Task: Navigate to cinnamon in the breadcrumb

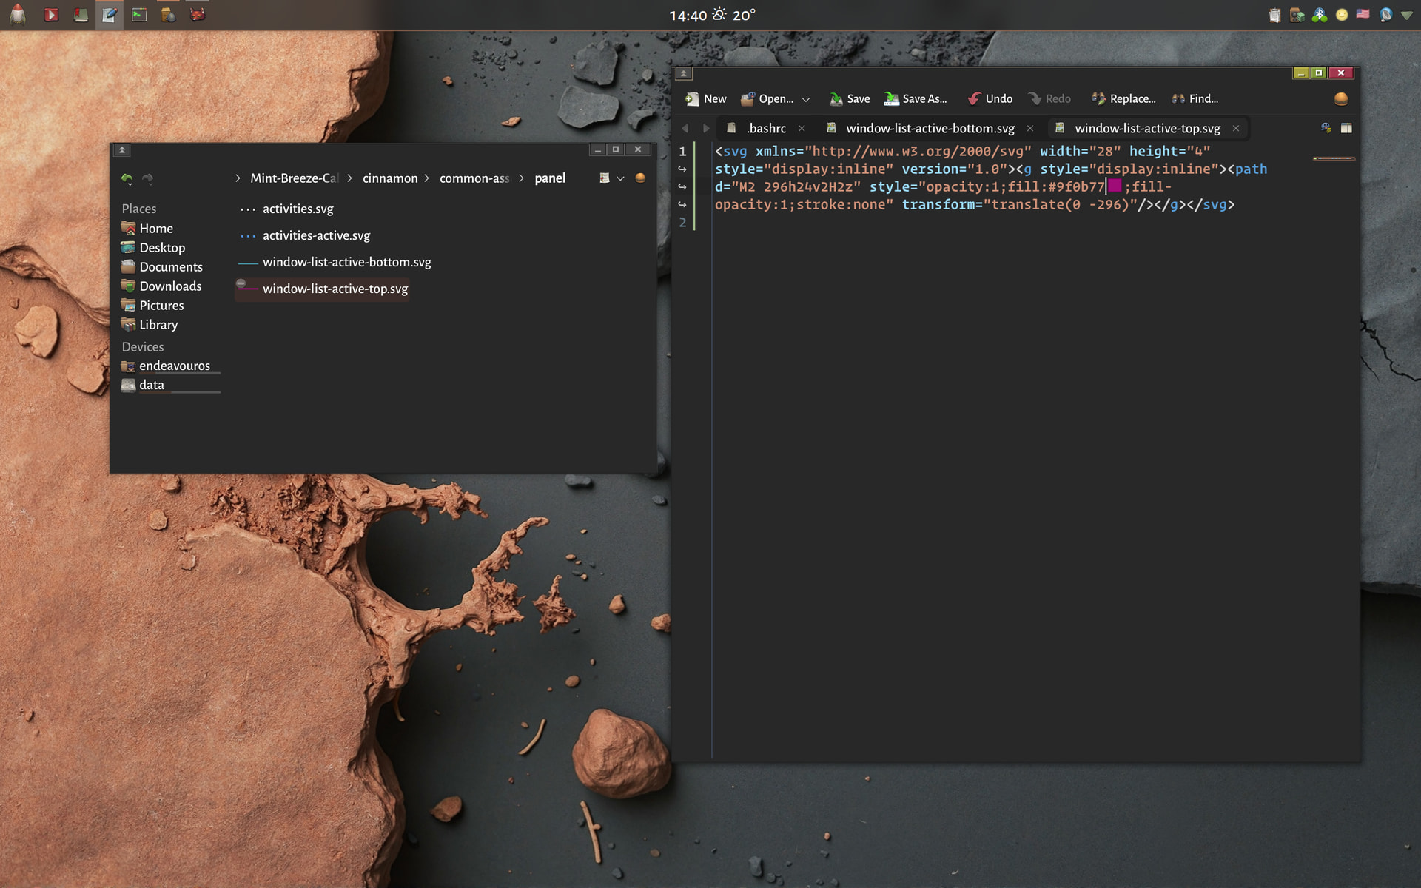Action: [390, 178]
